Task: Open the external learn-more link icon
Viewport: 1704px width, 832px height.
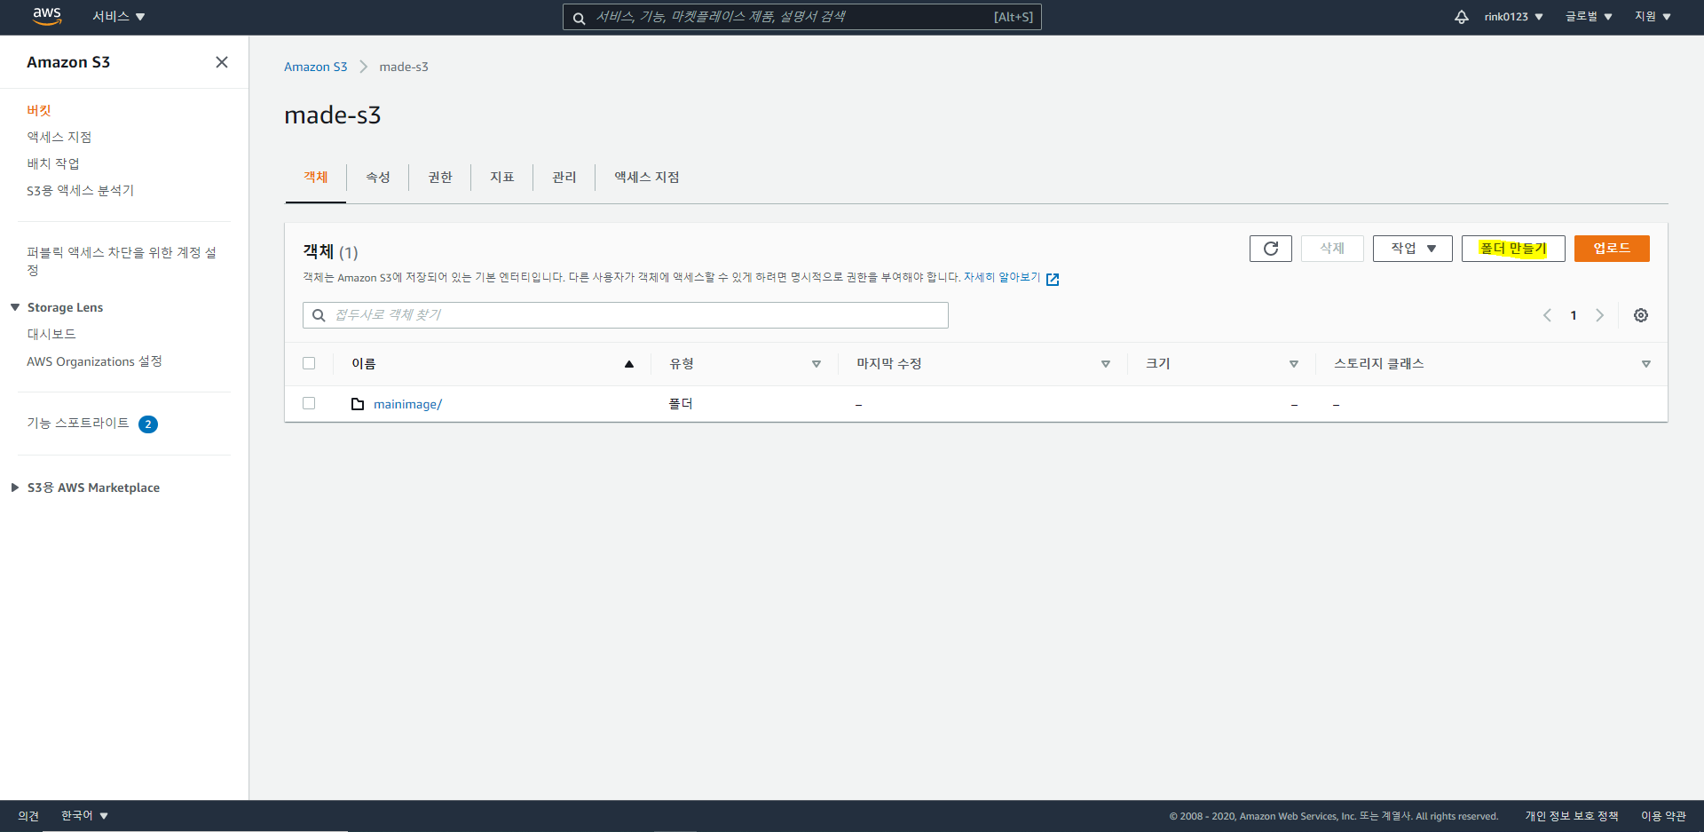Action: (x=1053, y=279)
